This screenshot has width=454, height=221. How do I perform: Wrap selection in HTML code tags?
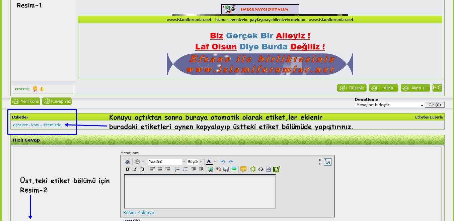click(260, 169)
